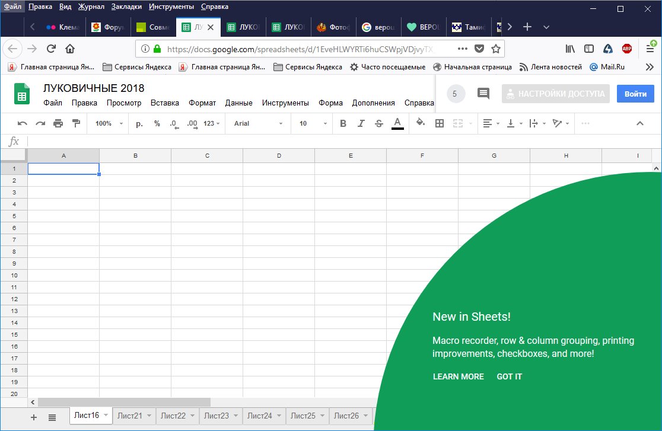Select the paint format roller icon

76,123
